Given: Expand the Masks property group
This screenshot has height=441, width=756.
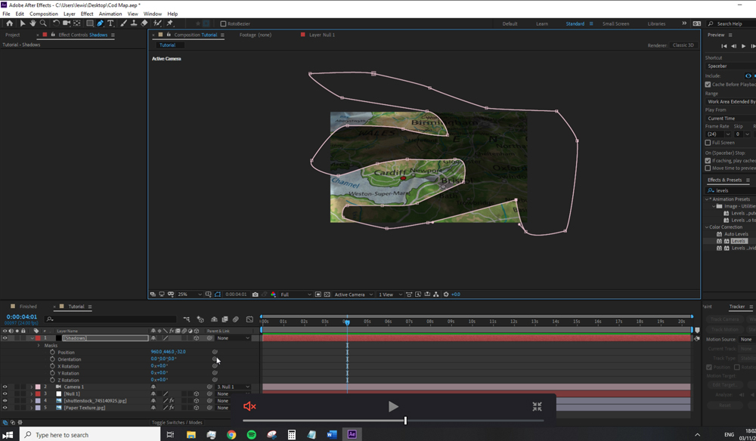Looking at the screenshot, I should coord(39,345).
